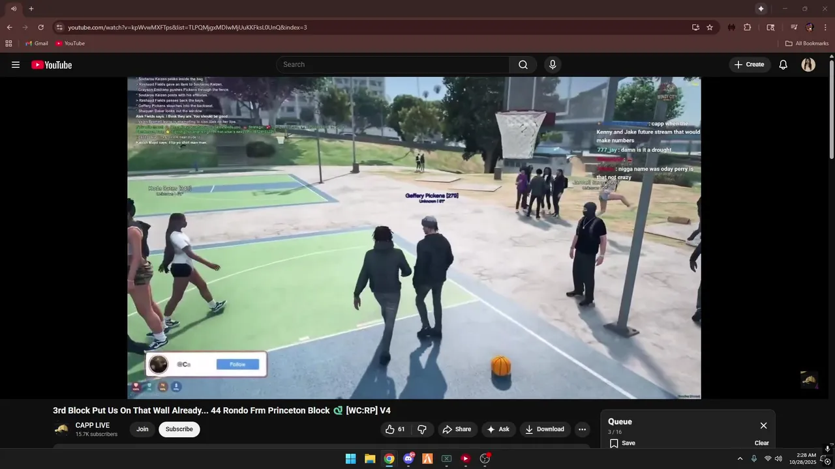Viewport: 835px width, 469px height.
Task: Ask about this video
Action: 498,429
